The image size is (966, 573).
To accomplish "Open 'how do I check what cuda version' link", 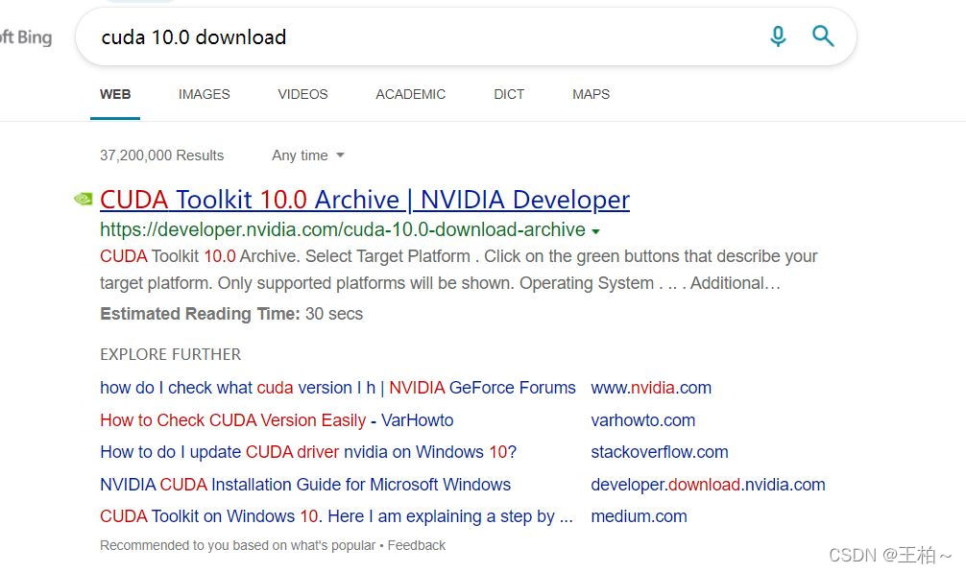I will (338, 388).
